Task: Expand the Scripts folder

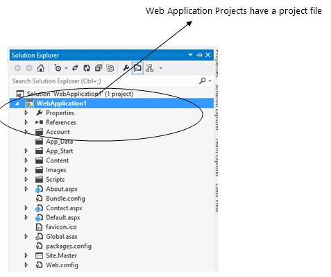Action: (x=26, y=179)
